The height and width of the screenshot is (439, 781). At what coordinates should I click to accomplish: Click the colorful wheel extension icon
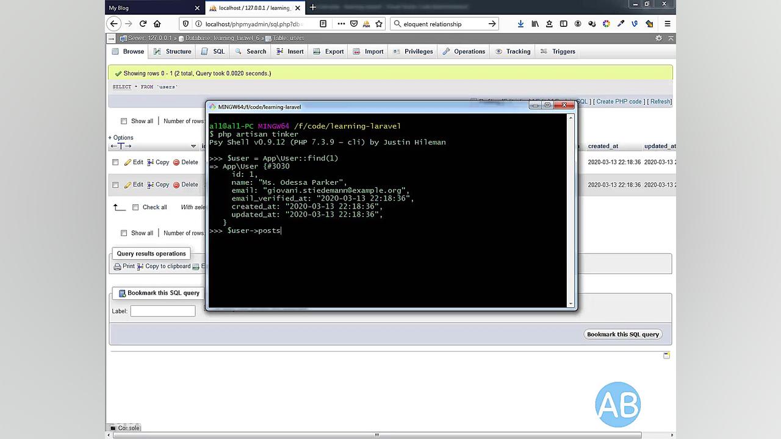pos(606,24)
